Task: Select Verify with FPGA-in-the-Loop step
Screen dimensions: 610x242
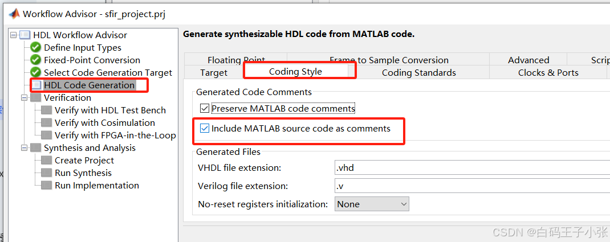Action: click(115, 136)
